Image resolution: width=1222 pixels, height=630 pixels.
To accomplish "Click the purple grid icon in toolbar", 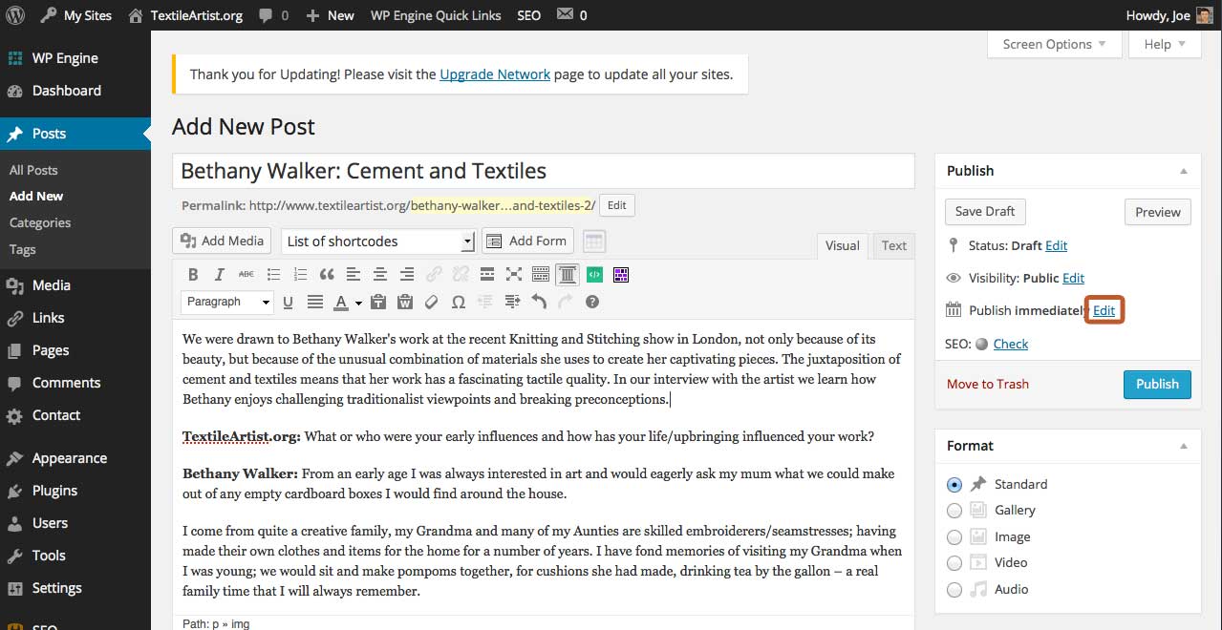I will (621, 275).
